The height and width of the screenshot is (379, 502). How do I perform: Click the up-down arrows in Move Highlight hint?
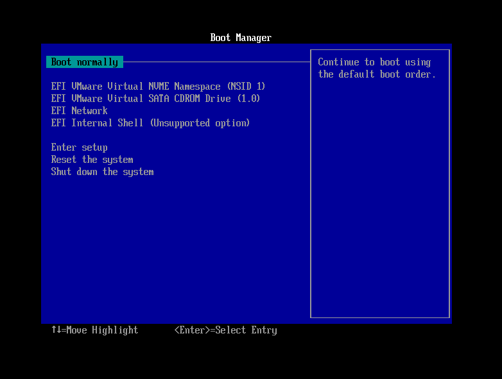pos(56,330)
